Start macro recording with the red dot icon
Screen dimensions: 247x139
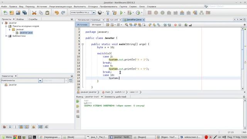pos(175,25)
